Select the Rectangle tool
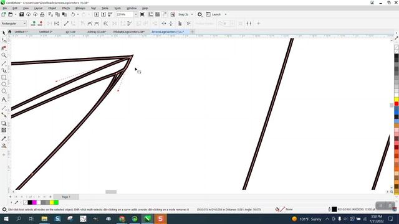Screen dimensions: 399x224 click(x=4, y=77)
